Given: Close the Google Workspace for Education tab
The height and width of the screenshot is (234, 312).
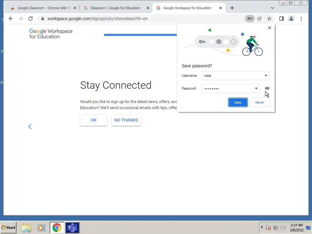Looking at the screenshot, I should 221,8.
